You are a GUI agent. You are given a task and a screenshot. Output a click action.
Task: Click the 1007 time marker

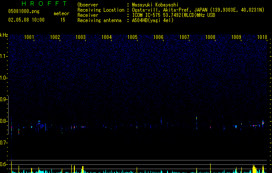pyautogui.click(x=184, y=37)
